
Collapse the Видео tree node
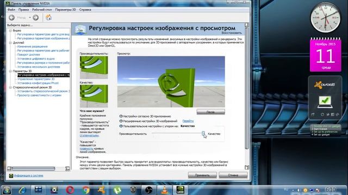coord(10,30)
